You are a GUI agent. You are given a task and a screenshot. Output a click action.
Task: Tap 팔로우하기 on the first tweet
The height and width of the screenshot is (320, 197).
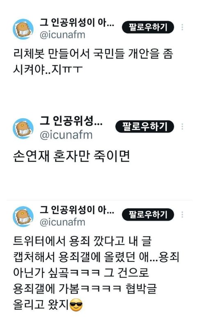click(x=148, y=27)
